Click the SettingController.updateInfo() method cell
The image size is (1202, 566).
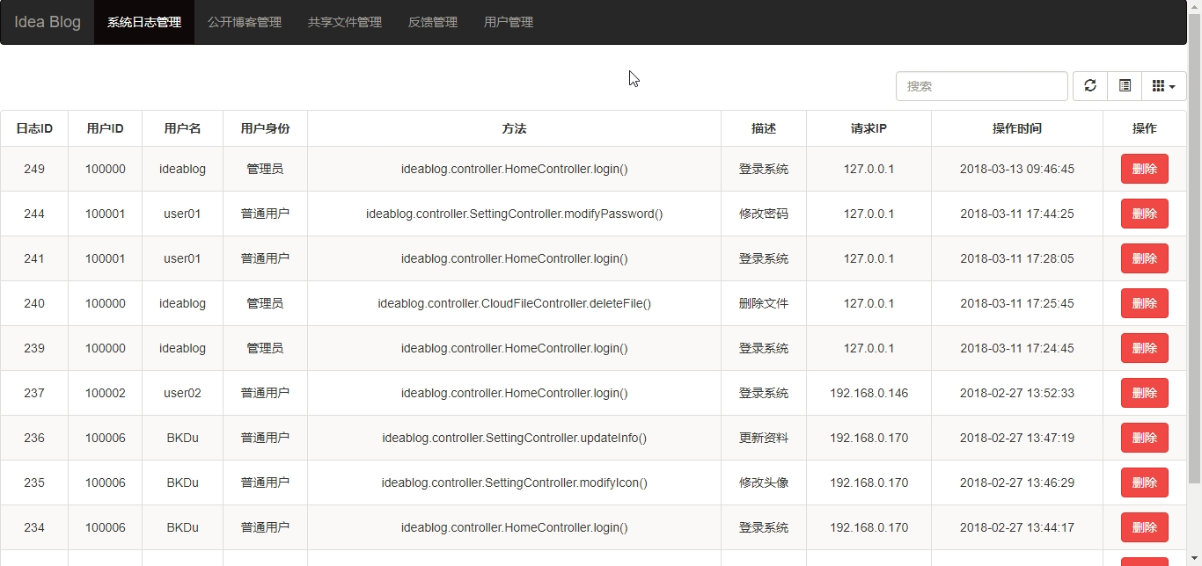click(x=514, y=438)
